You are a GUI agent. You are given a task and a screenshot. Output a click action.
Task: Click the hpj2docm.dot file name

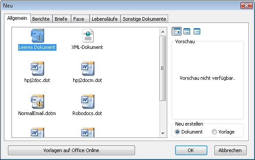coord(87,80)
